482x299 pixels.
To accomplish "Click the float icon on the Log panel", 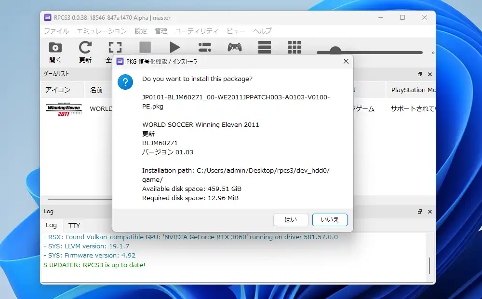I will pos(419,211).
